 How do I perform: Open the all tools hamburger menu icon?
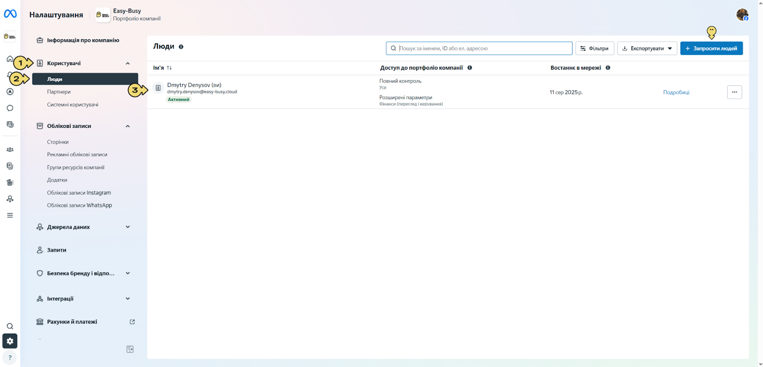point(10,215)
